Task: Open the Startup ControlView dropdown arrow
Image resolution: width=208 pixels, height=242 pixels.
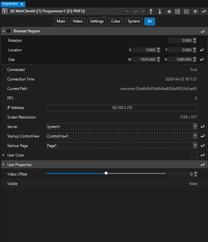Action: tap(195, 136)
